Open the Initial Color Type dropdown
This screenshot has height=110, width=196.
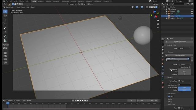pos(184,108)
